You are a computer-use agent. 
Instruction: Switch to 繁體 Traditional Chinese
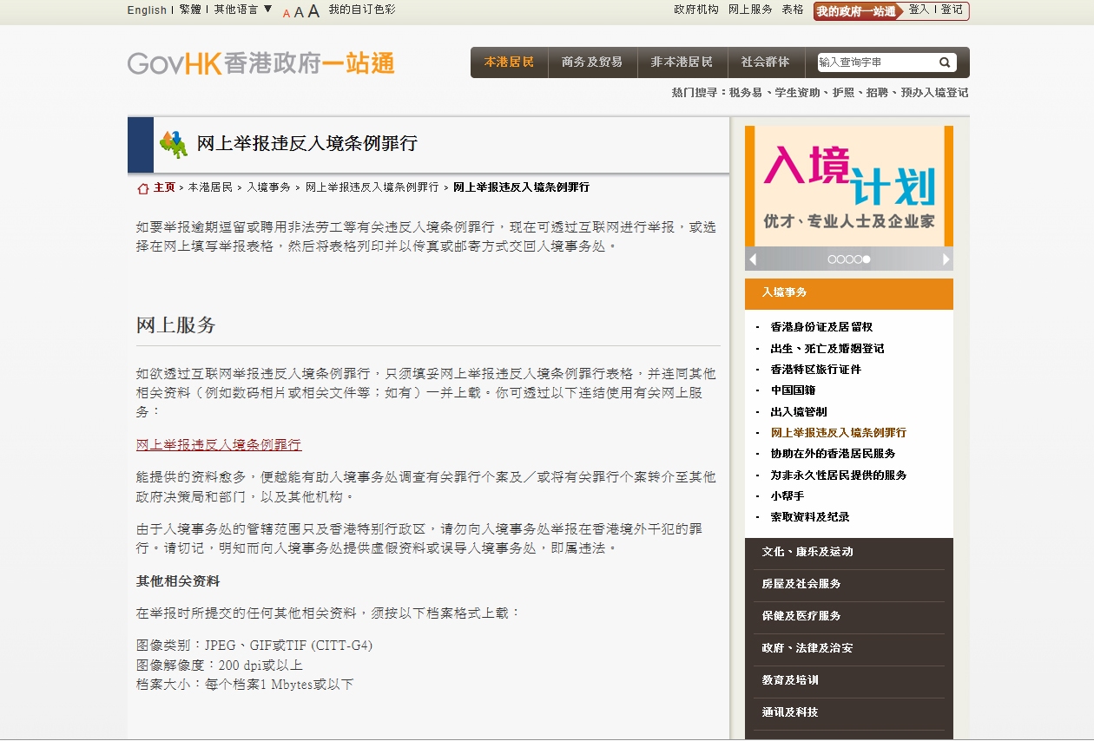(190, 10)
